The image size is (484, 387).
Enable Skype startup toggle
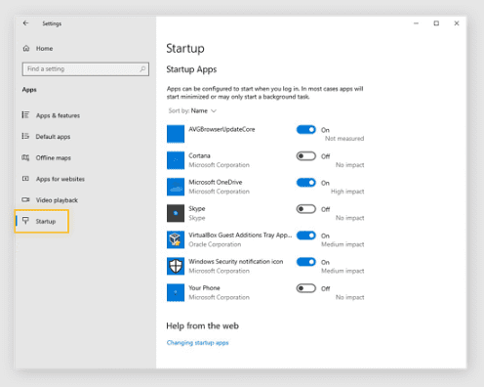tap(306, 209)
